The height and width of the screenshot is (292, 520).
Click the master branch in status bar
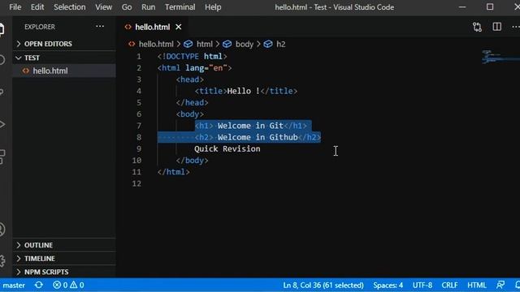(14, 285)
